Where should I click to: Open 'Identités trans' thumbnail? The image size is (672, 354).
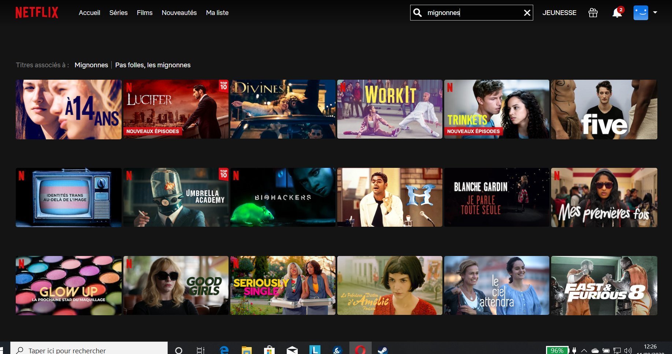pyautogui.click(x=68, y=197)
